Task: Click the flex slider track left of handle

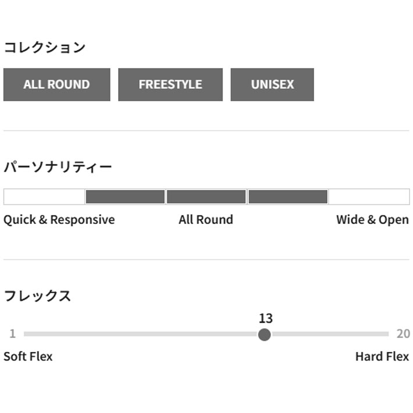Action: 140,334
